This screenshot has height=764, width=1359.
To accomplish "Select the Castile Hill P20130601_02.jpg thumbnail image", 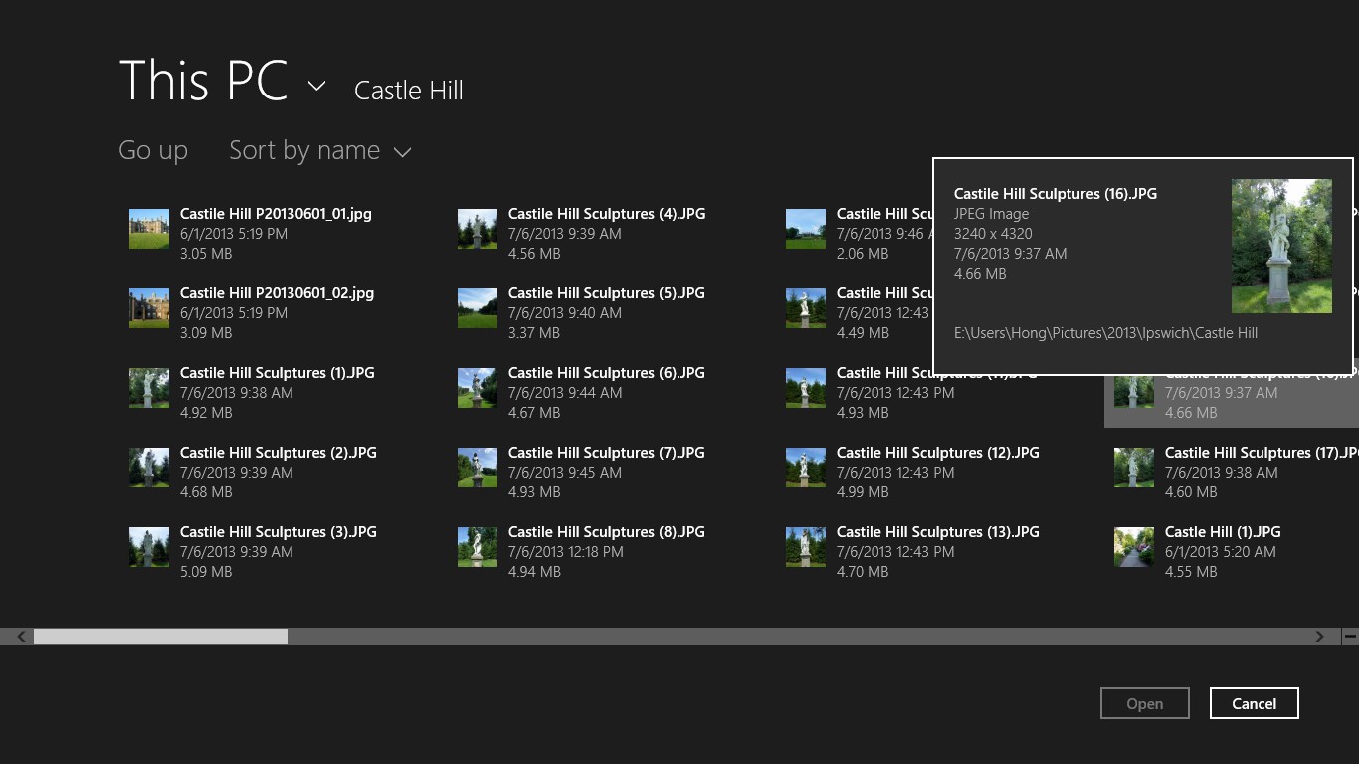I will [x=149, y=308].
